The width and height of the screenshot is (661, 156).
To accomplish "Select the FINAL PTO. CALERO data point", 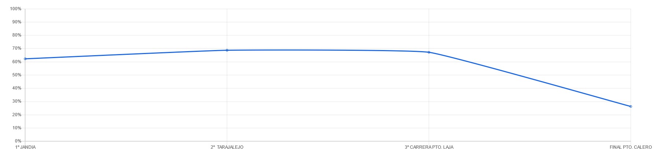I will click(x=631, y=107).
